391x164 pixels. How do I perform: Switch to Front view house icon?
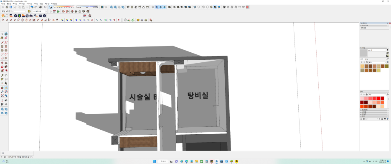point(136,7)
